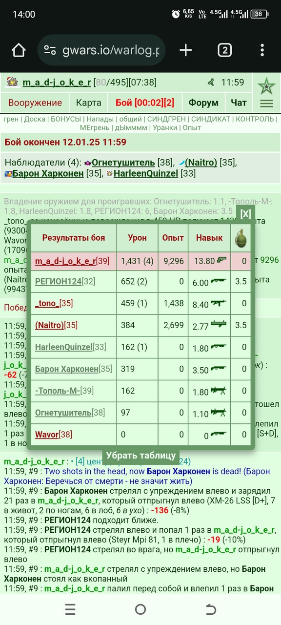The image size is (281, 625).
Task: Tap Android back arrow button
Action: coord(211,609)
